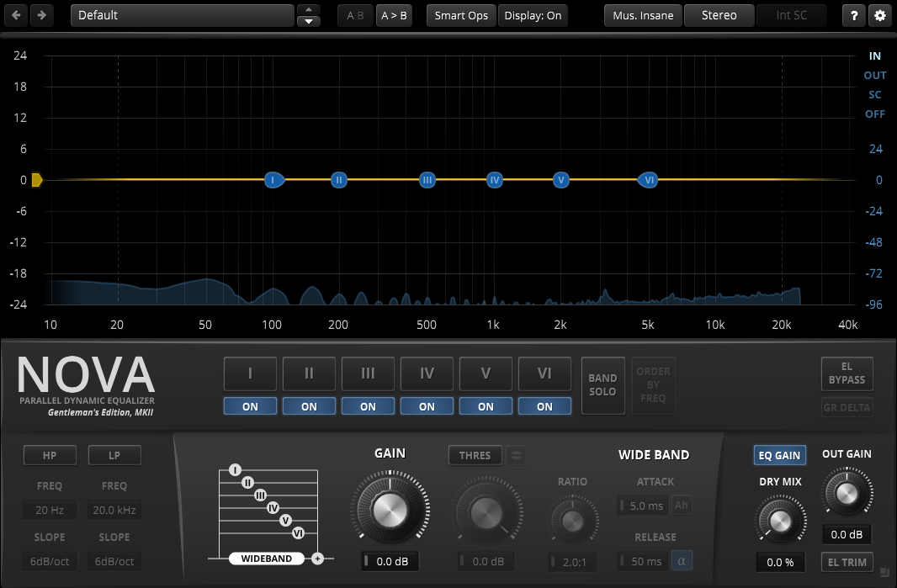
Task: Open the Mus. Insane quality dropdown
Action: (643, 15)
